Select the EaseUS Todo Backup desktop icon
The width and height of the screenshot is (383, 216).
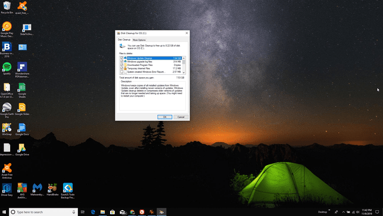click(x=68, y=191)
